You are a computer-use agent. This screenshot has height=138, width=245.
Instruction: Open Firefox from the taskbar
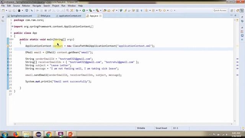16,135
